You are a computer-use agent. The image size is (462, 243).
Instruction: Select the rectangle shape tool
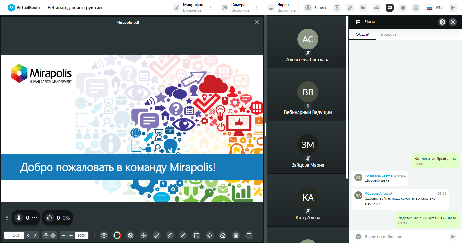[196, 235]
